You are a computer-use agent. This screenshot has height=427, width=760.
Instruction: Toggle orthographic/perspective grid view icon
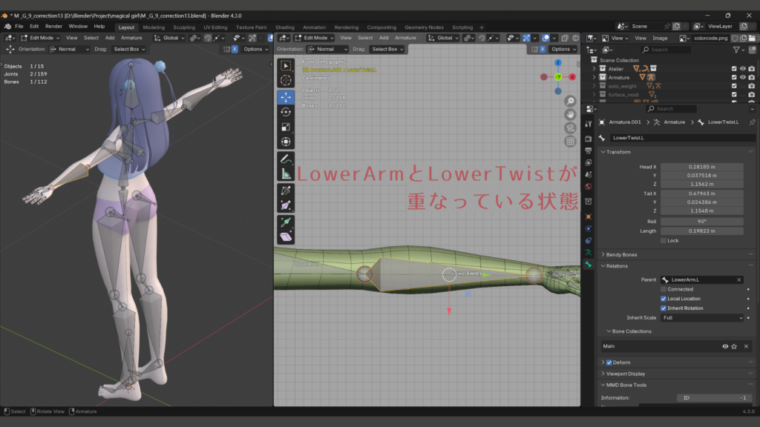tap(570, 141)
